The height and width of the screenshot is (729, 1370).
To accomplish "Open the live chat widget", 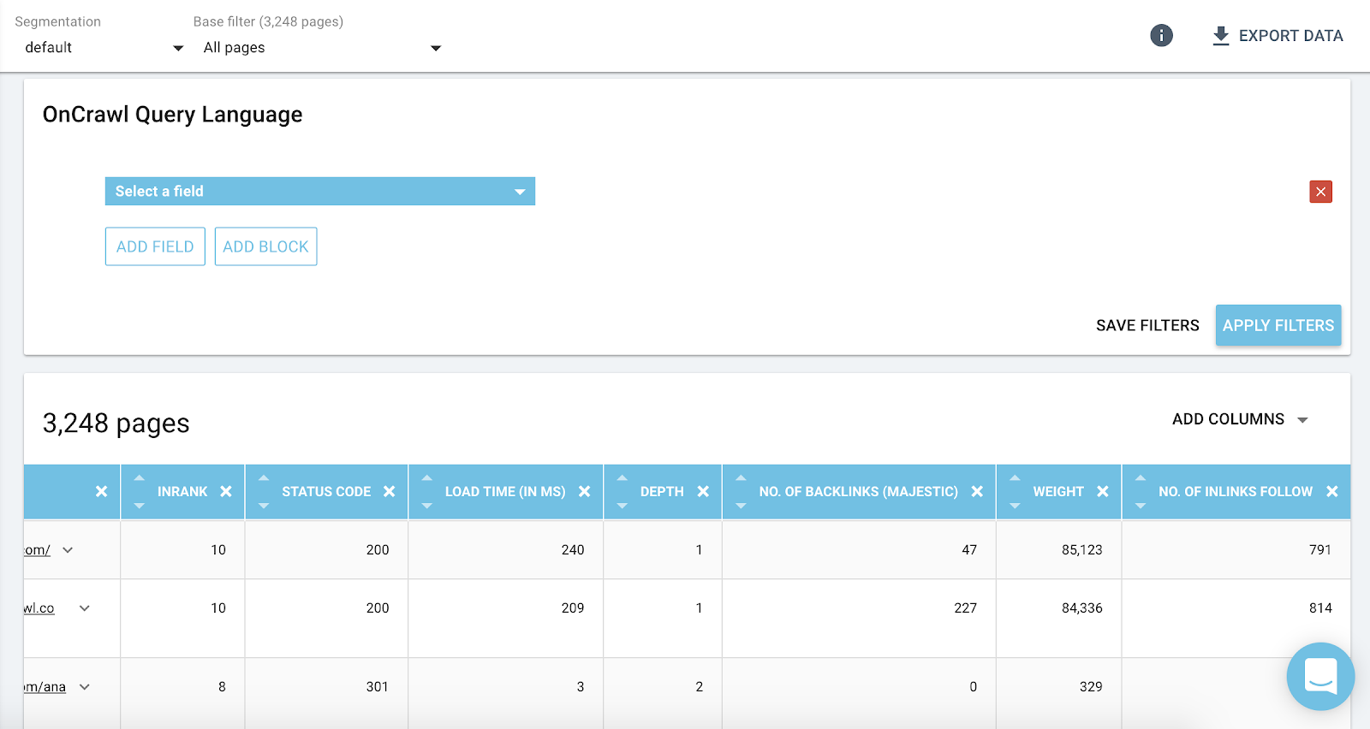I will coord(1319,676).
